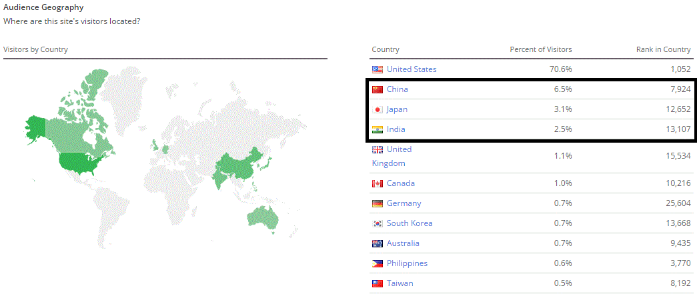Click the India flag icon

click(x=378, y=129)
